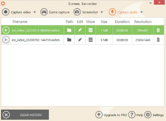Delete ice_video_20200702-144759.webm with trash icon
The image size is (166, 121).
(158, 40)
